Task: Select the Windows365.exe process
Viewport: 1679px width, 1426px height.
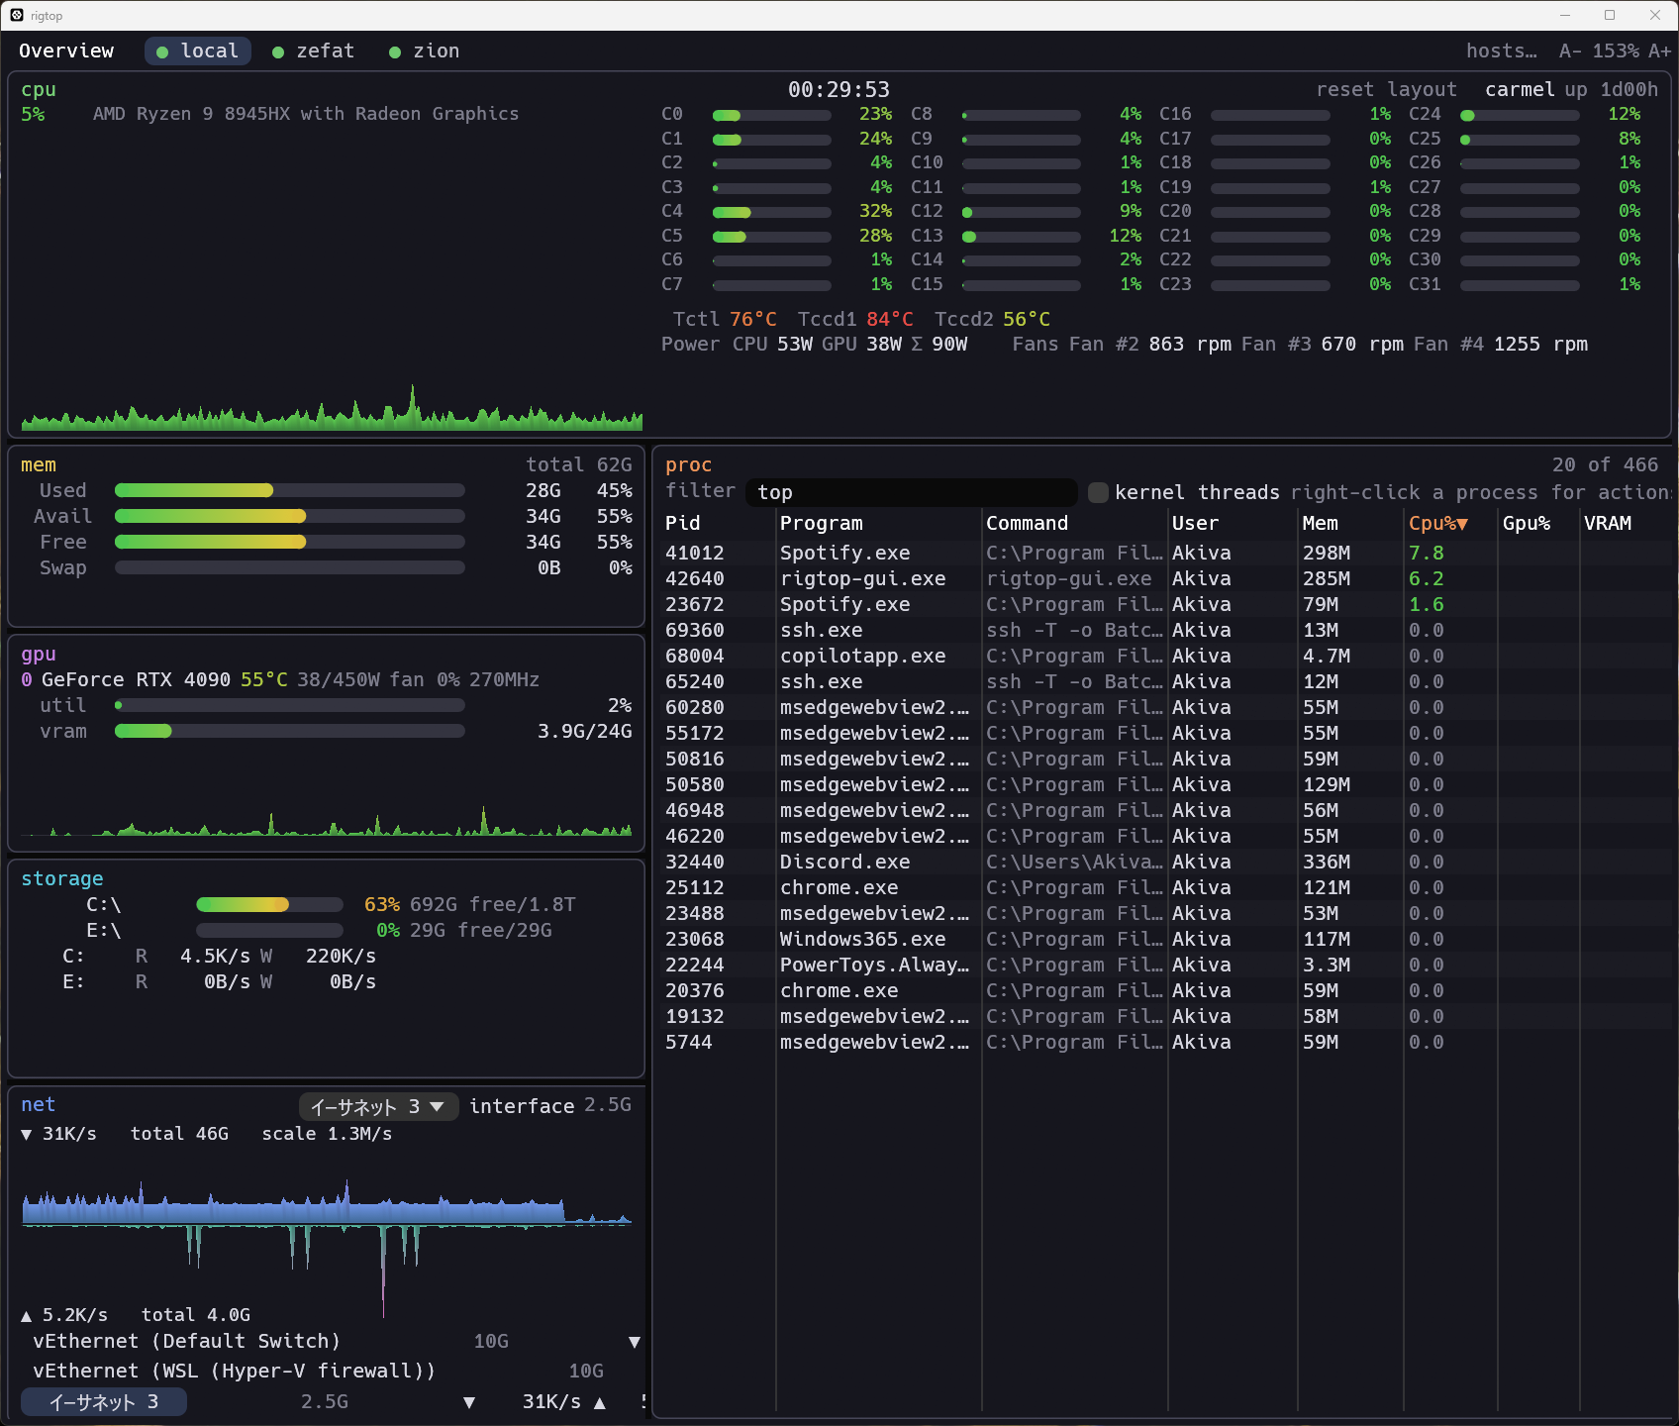Action: pyautogui.click(x=1167, y=939)
